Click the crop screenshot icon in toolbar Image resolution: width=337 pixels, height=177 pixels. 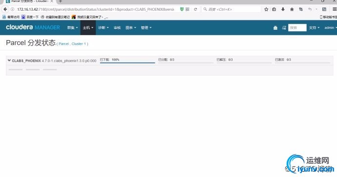(301, 9)
